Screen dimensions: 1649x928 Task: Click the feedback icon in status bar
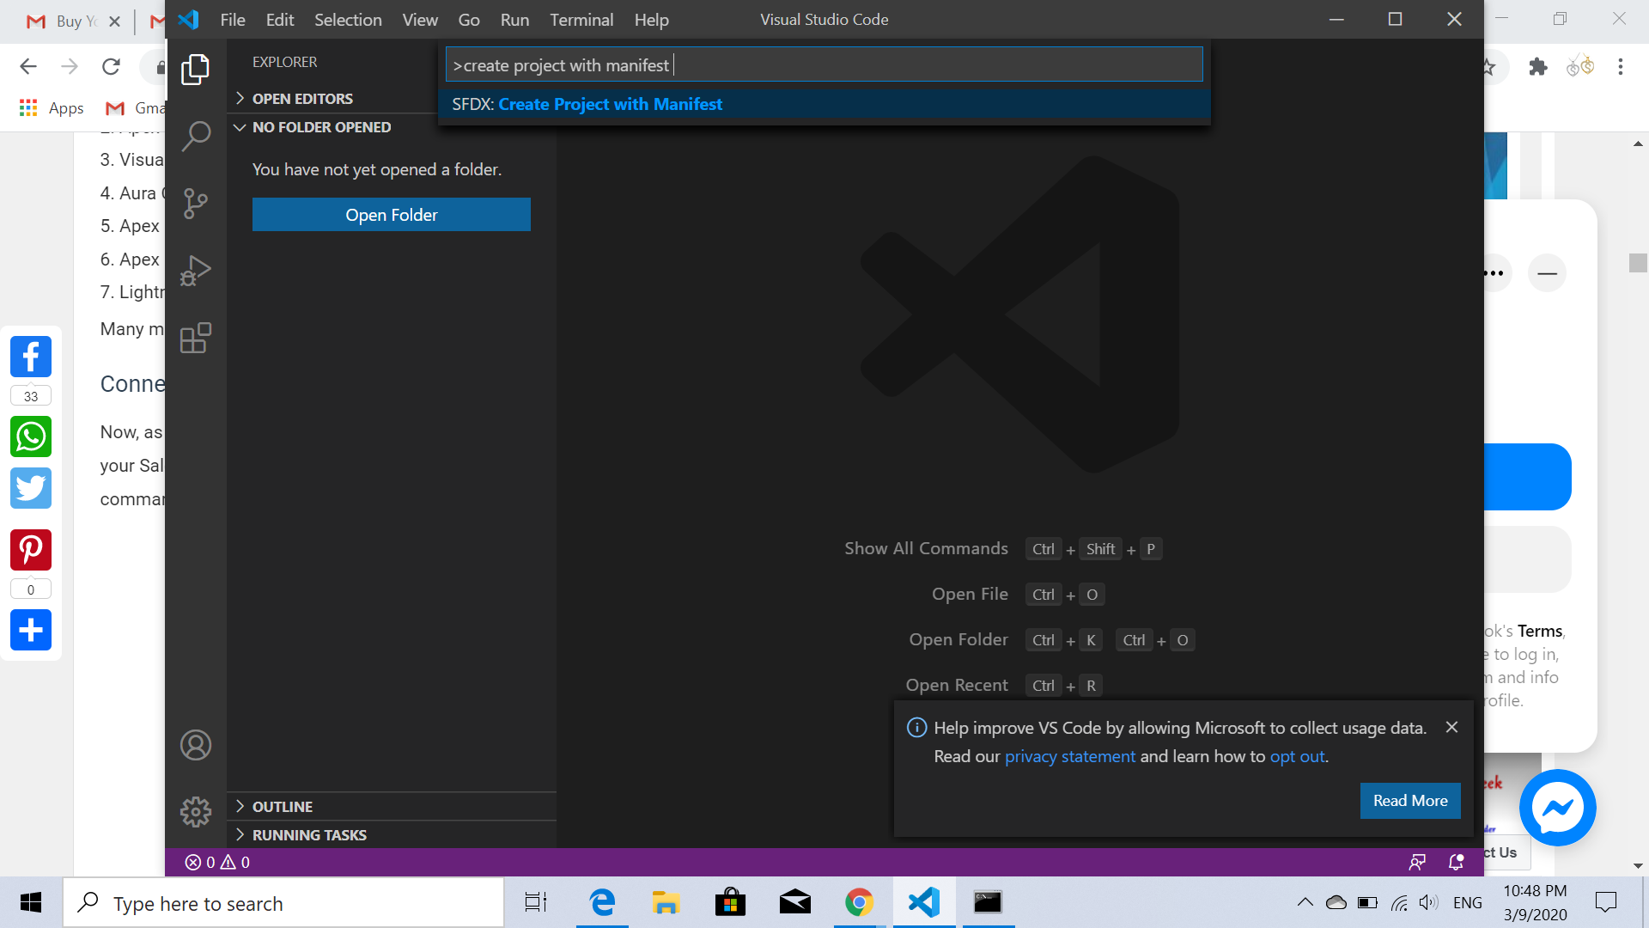pos(1417,862)
